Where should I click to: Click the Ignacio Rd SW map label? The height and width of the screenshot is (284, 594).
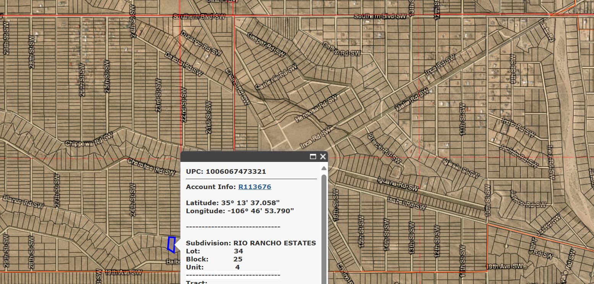[x=385, y=148]
